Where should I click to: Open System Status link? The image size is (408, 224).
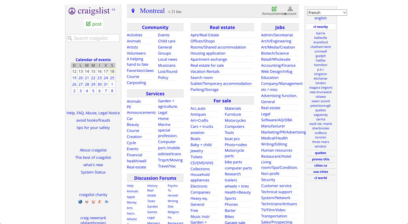point(93,172)
